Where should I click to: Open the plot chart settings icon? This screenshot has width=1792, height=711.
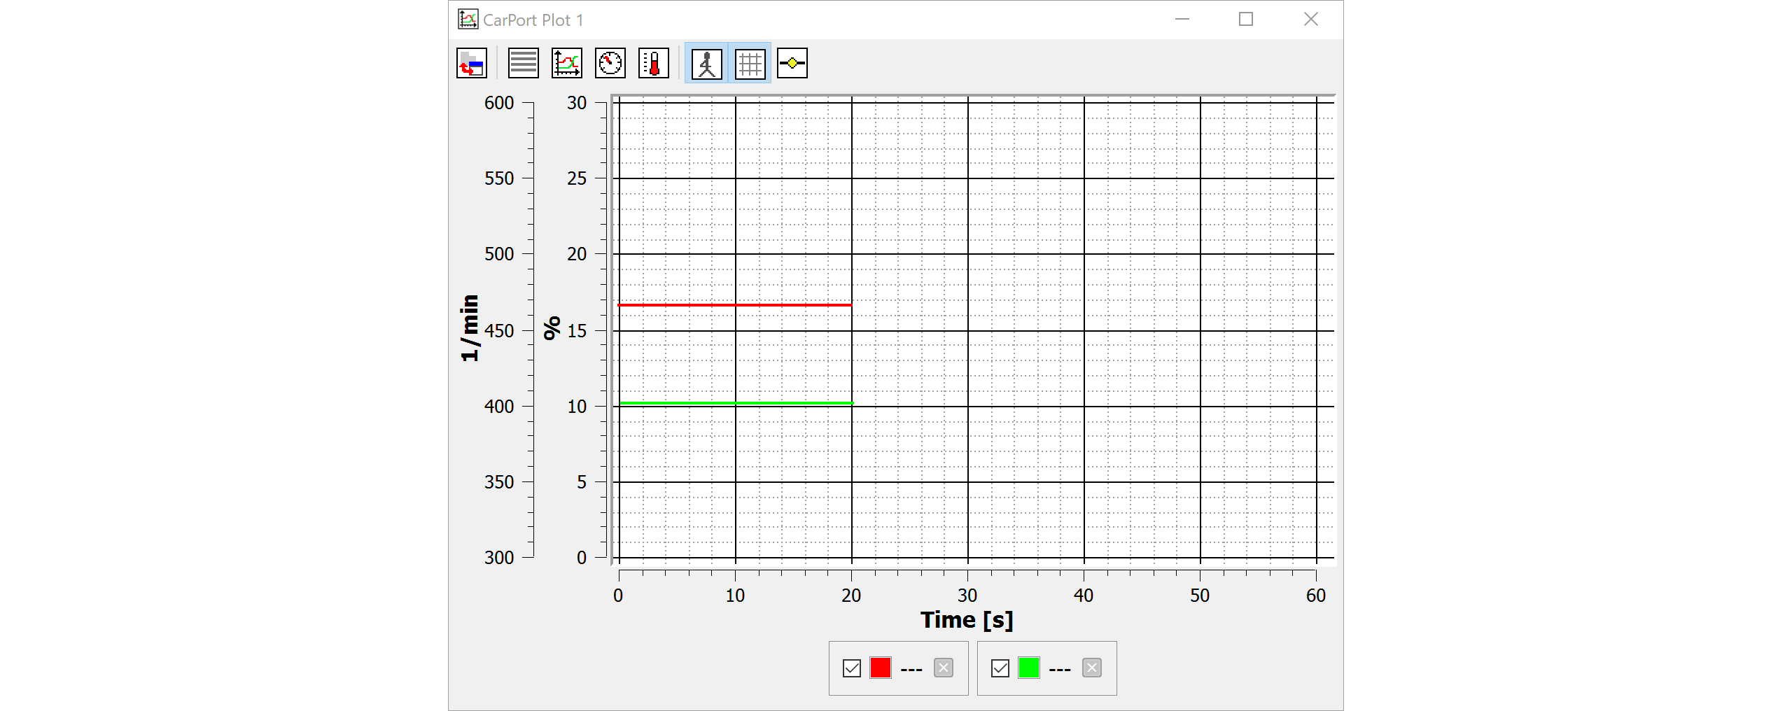566,63
